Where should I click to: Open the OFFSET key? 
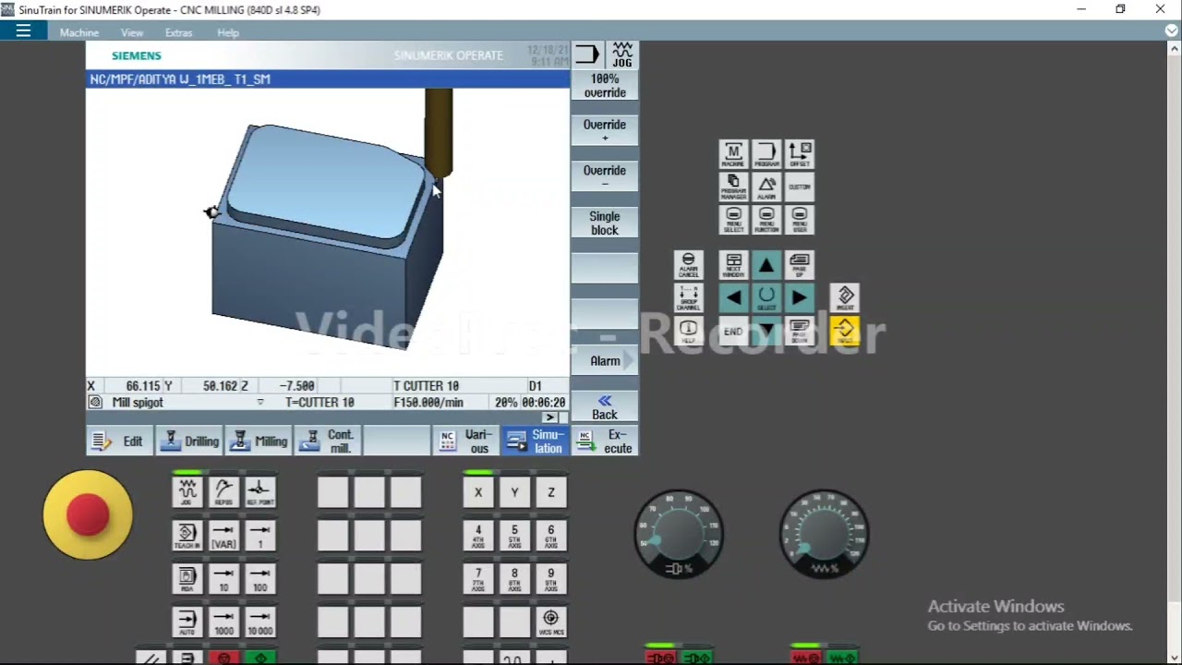point(800,154)
